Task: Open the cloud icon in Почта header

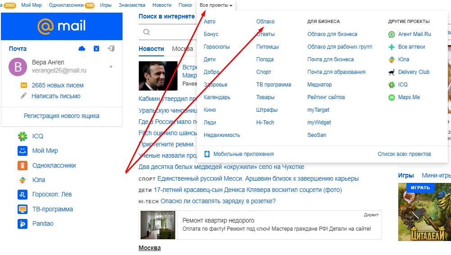Action: tap(82, 49)
